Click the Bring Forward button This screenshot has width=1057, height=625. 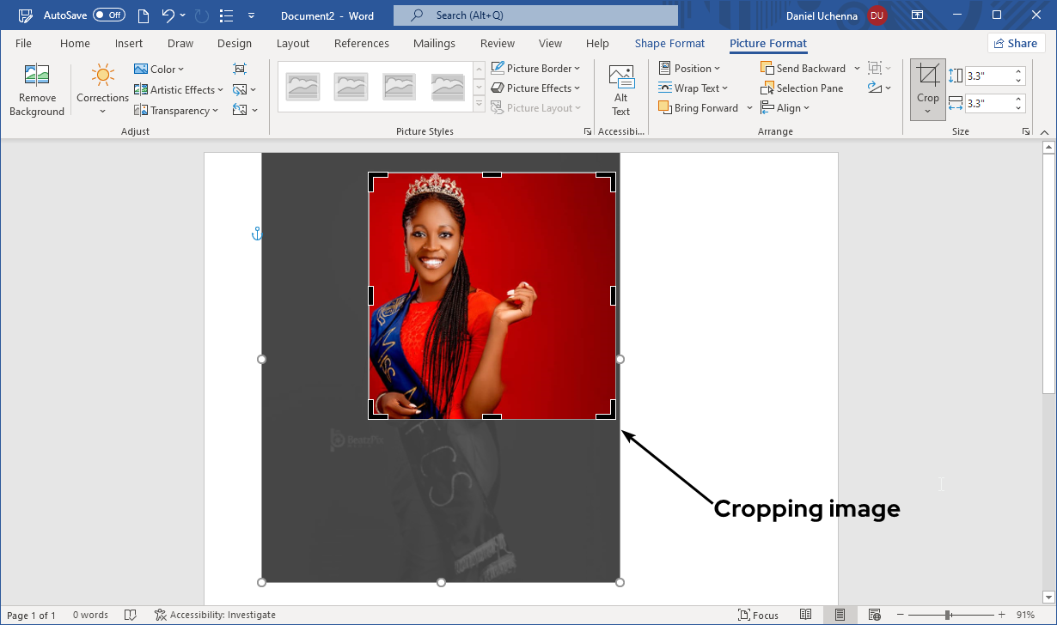click(x=699, y=108)
